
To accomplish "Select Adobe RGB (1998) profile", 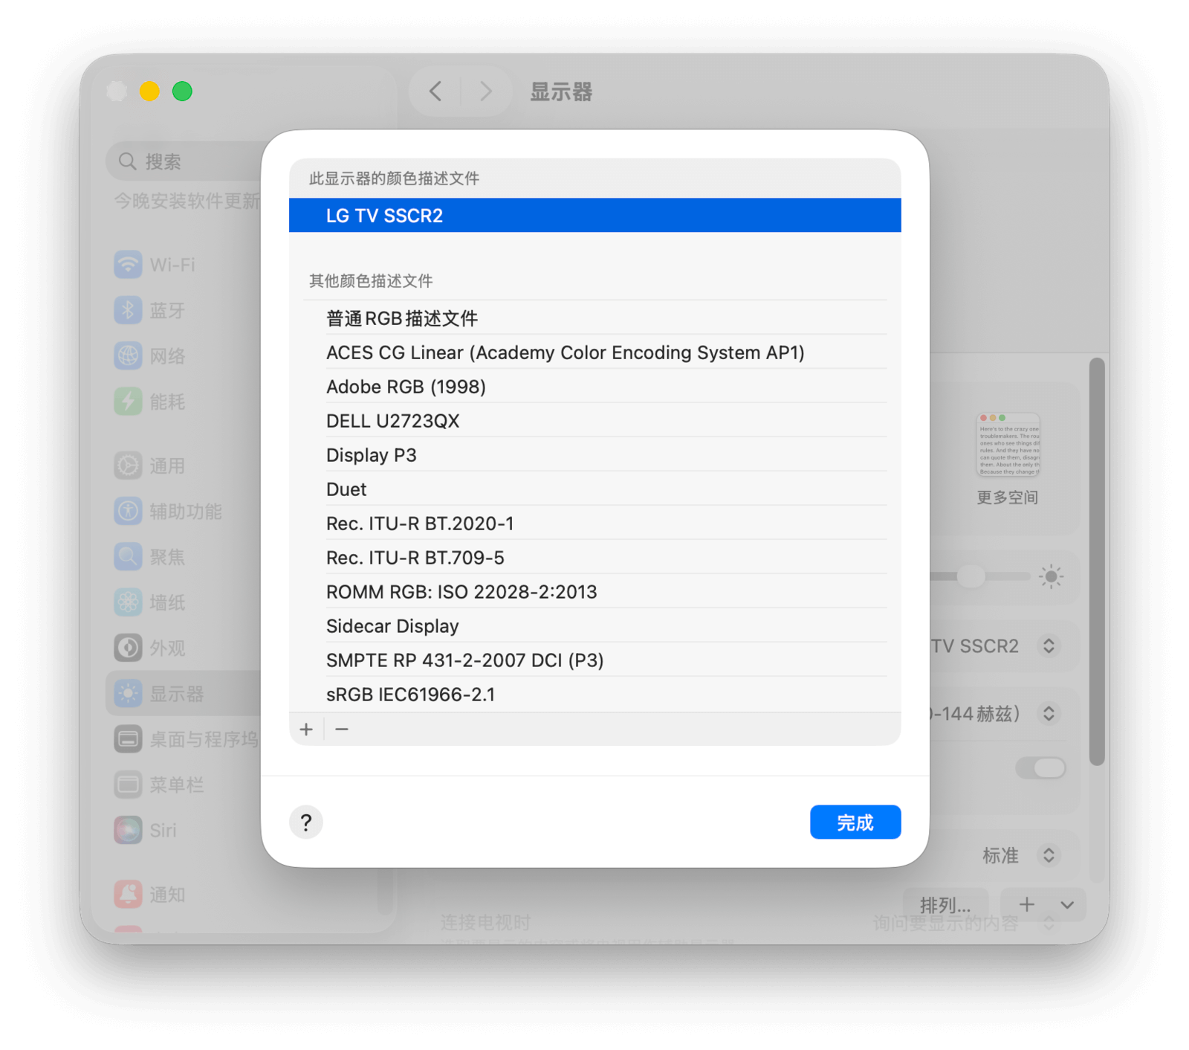I will [x=406, y=387].
